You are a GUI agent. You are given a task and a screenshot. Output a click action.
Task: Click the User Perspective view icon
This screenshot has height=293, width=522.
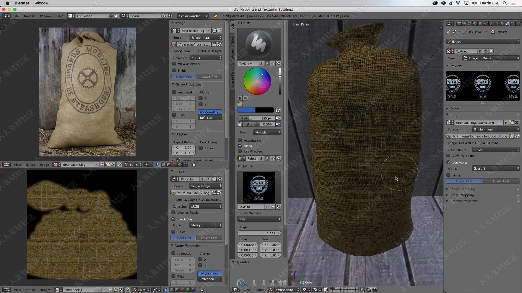coord(301,24)
